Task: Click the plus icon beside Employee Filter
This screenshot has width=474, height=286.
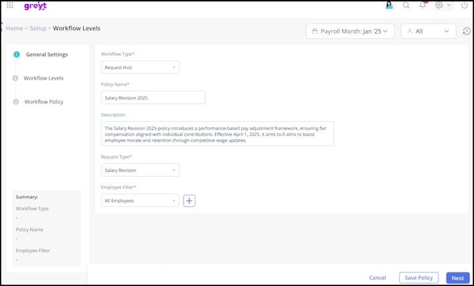Action: point(189,201)
